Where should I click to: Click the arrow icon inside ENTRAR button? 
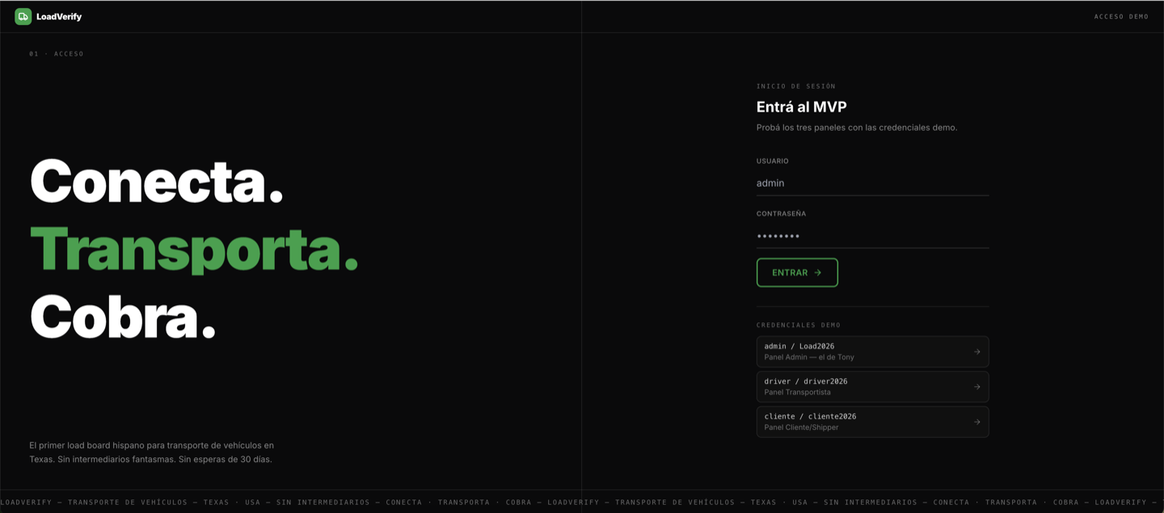818,272
